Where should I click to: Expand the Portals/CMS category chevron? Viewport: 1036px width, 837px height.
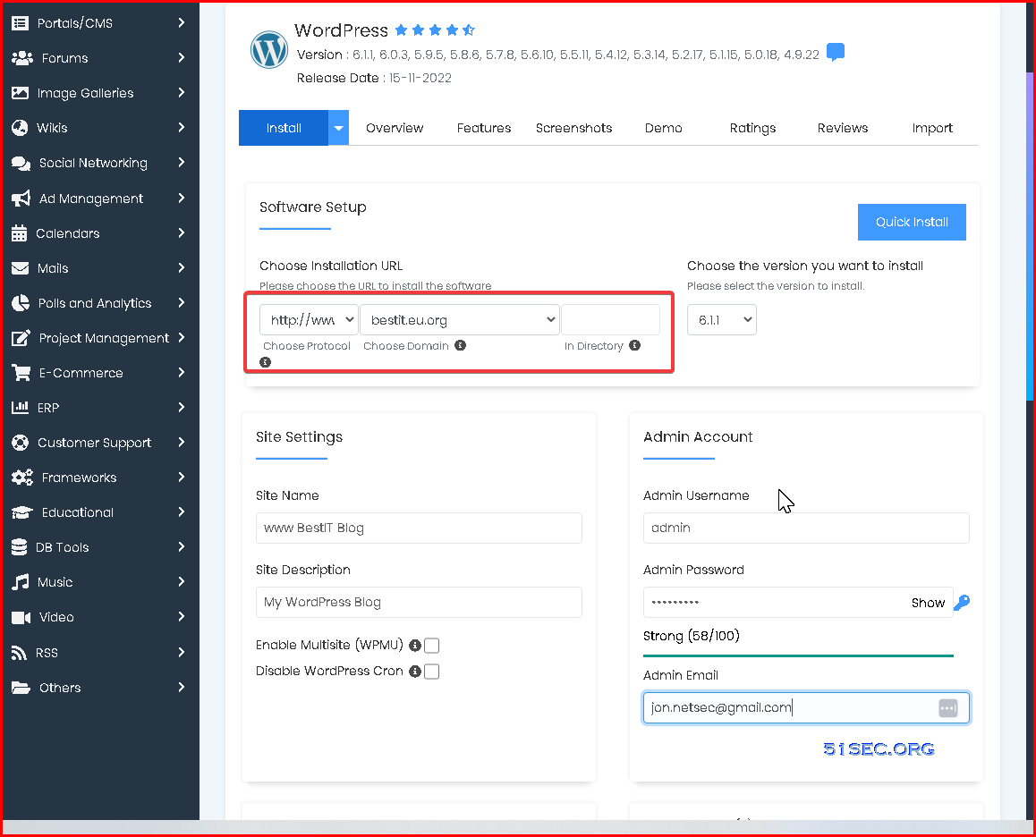coord(181,23)
